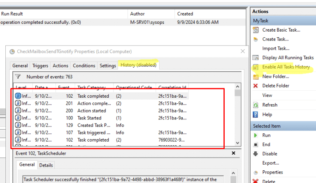Close the Event 102 details pane
The height and width of the screenshot is (183, 316).
click(x=233, y=153)
